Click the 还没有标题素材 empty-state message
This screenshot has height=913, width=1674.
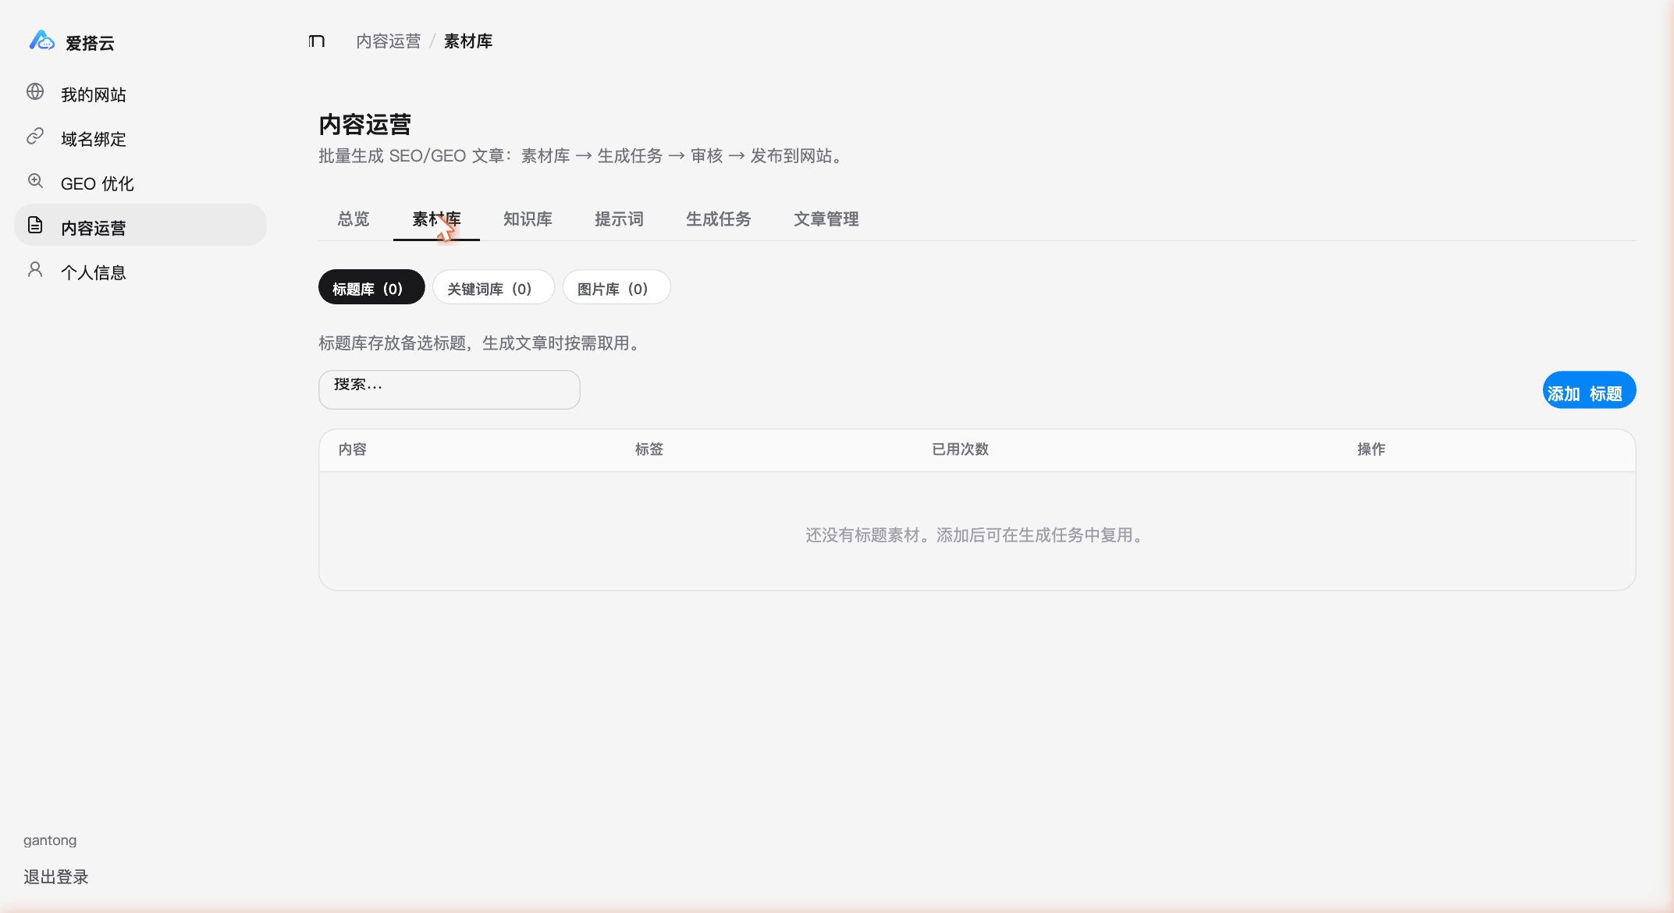[x=977, y=535]
